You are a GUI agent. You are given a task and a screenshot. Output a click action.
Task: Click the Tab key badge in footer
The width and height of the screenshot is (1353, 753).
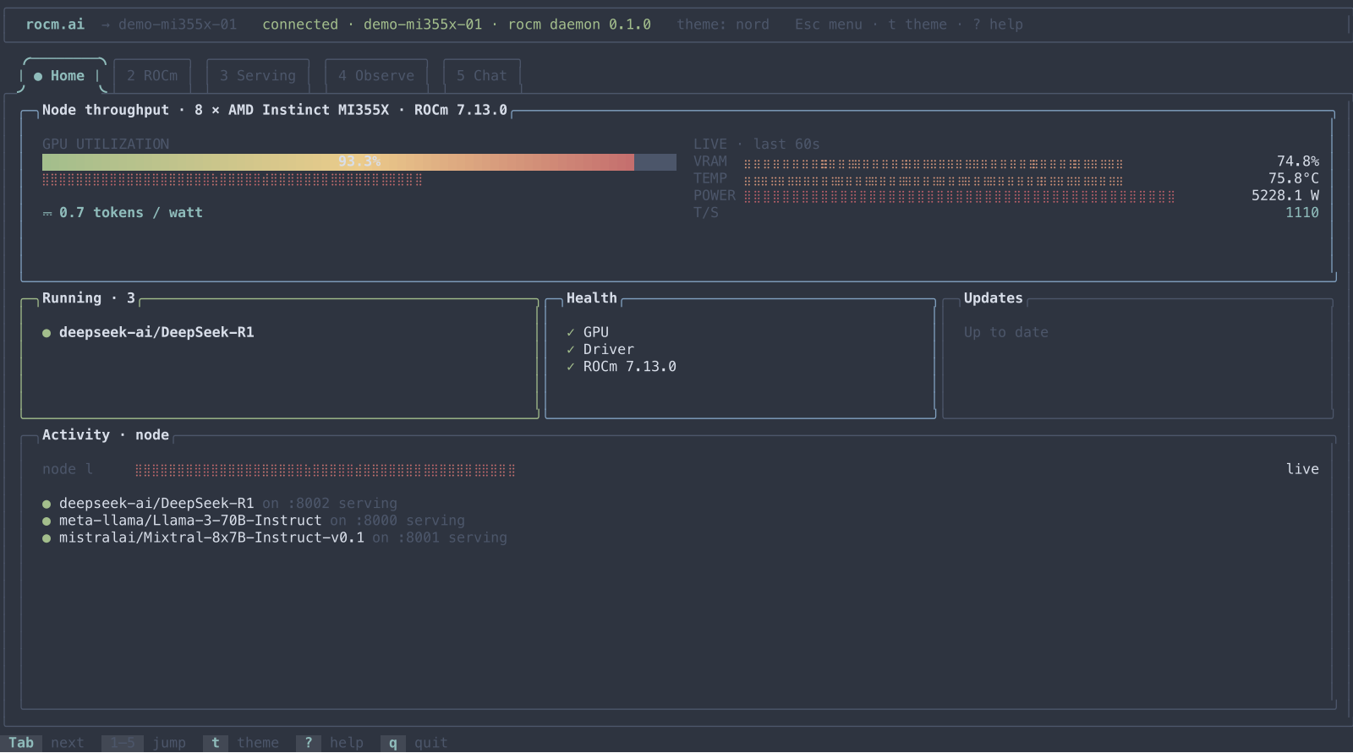[21, 743]
